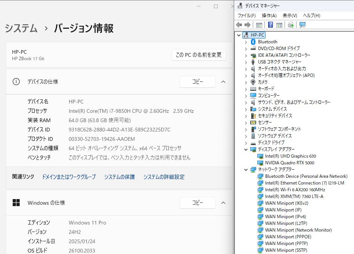Click the Intel(R) Wi-Fi 6 AX200 network icon
The image size is (354, 254).
260,190
